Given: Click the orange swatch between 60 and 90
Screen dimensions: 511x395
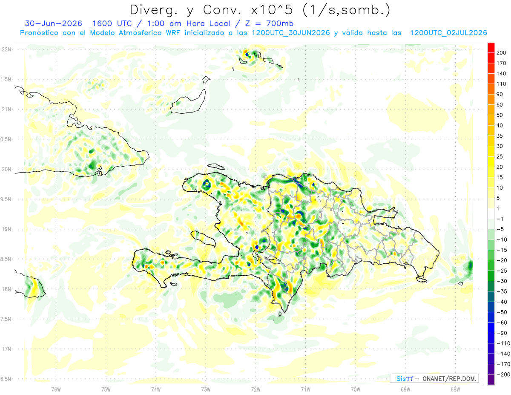Looking at the screenshot, I should click(491, 100).
